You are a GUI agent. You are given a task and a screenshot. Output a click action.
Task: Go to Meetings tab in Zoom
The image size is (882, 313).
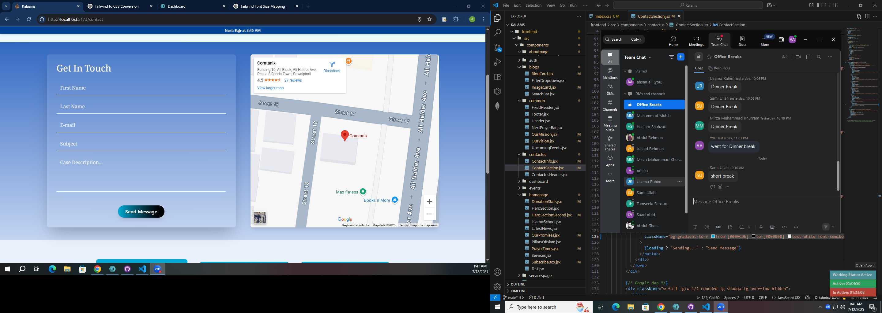tap(696, 41)
